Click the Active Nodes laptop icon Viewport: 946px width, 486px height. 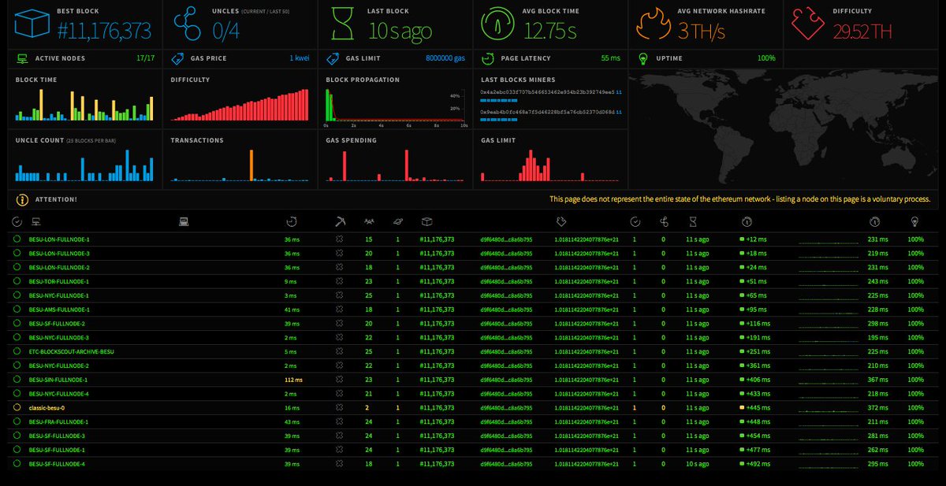point(22,58)
